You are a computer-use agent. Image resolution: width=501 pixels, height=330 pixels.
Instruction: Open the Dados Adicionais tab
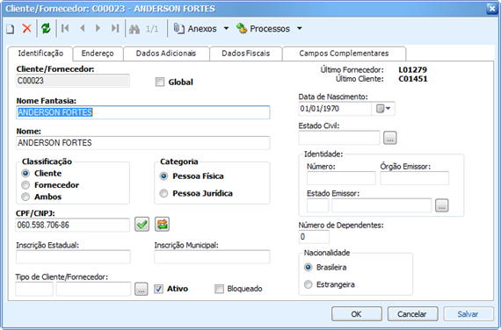tap(166, 54)
